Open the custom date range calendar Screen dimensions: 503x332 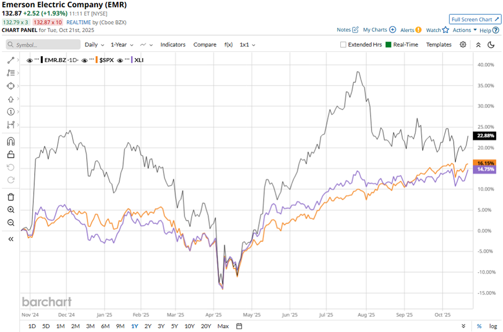point(239,326)
